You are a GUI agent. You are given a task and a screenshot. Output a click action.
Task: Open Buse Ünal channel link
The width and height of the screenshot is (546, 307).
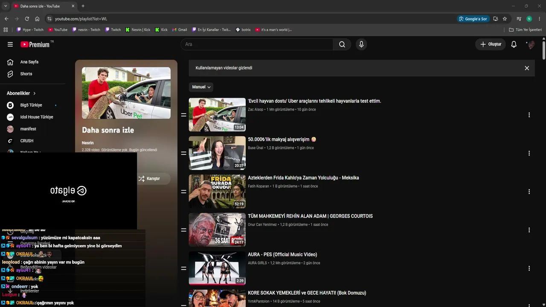pos(256,148)
